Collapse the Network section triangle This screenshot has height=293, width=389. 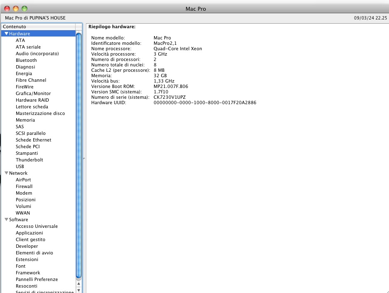[x=6, y=173]
